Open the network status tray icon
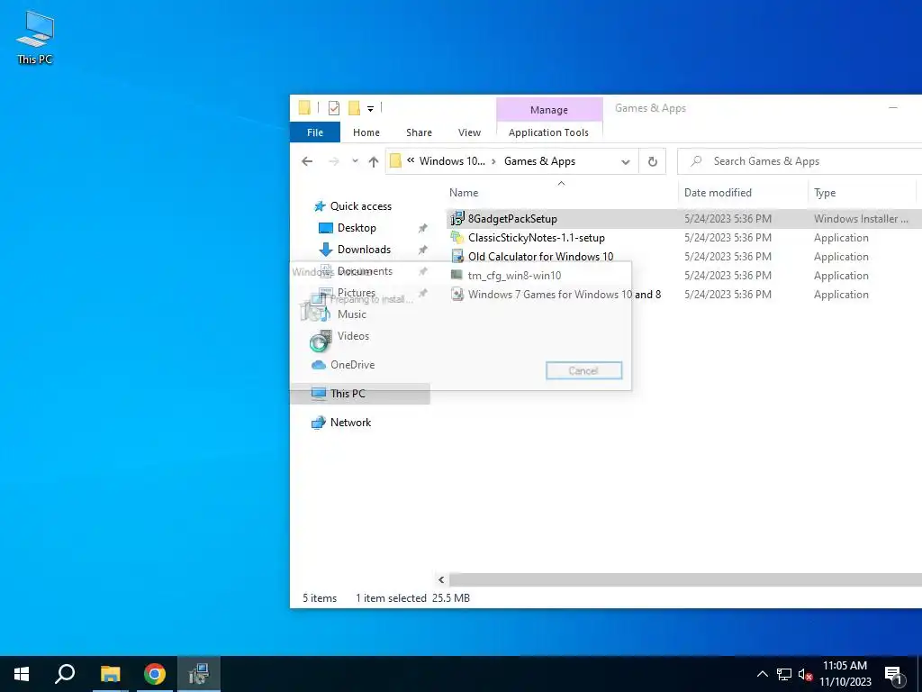 pyautogui.click(x=784, y=674)
